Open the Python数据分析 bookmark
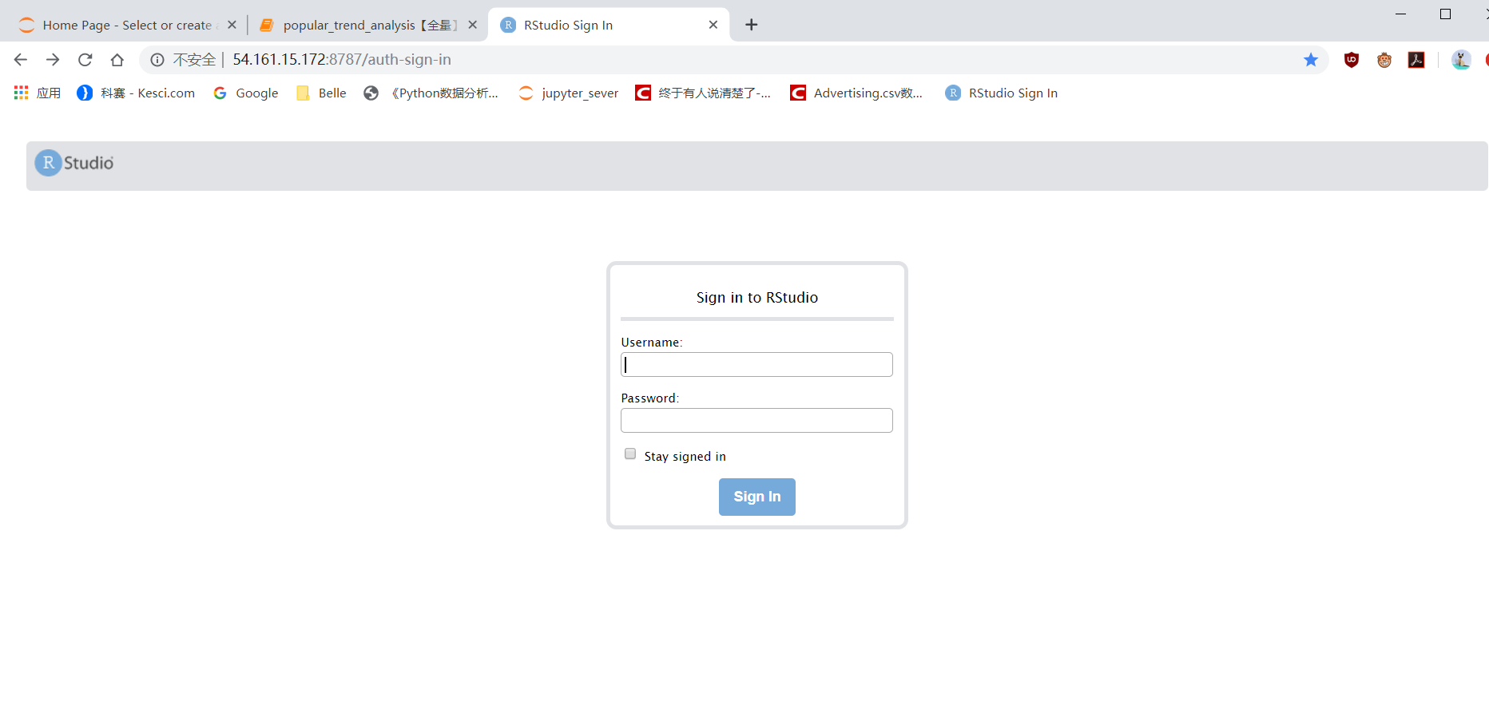The width and height of the screenshot is (1489, 717). pyautogui.click(x=431, y=93)
